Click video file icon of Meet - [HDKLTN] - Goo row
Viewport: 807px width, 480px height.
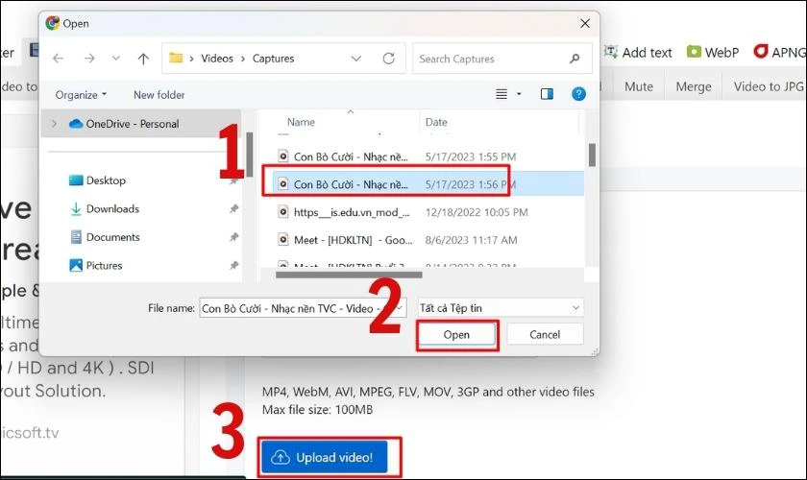pos(282,239)
